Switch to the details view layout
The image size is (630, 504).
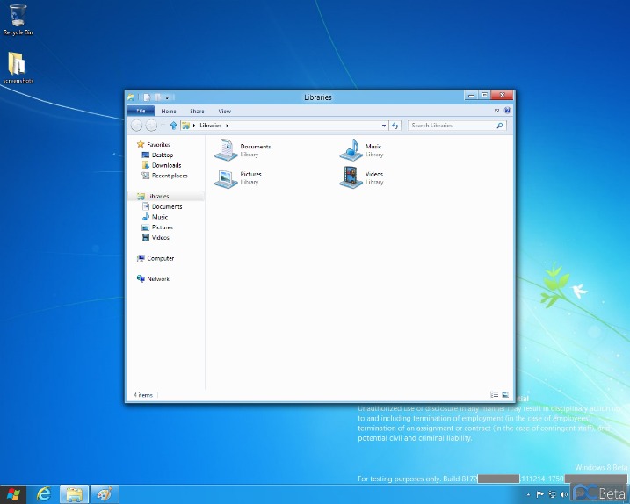point(494,395)
